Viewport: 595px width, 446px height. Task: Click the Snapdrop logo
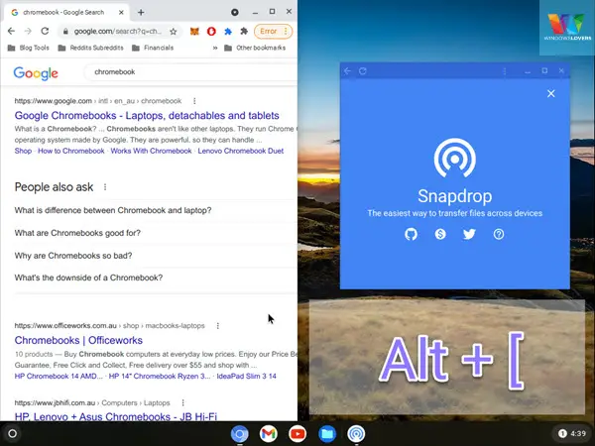tap(454, 159)
